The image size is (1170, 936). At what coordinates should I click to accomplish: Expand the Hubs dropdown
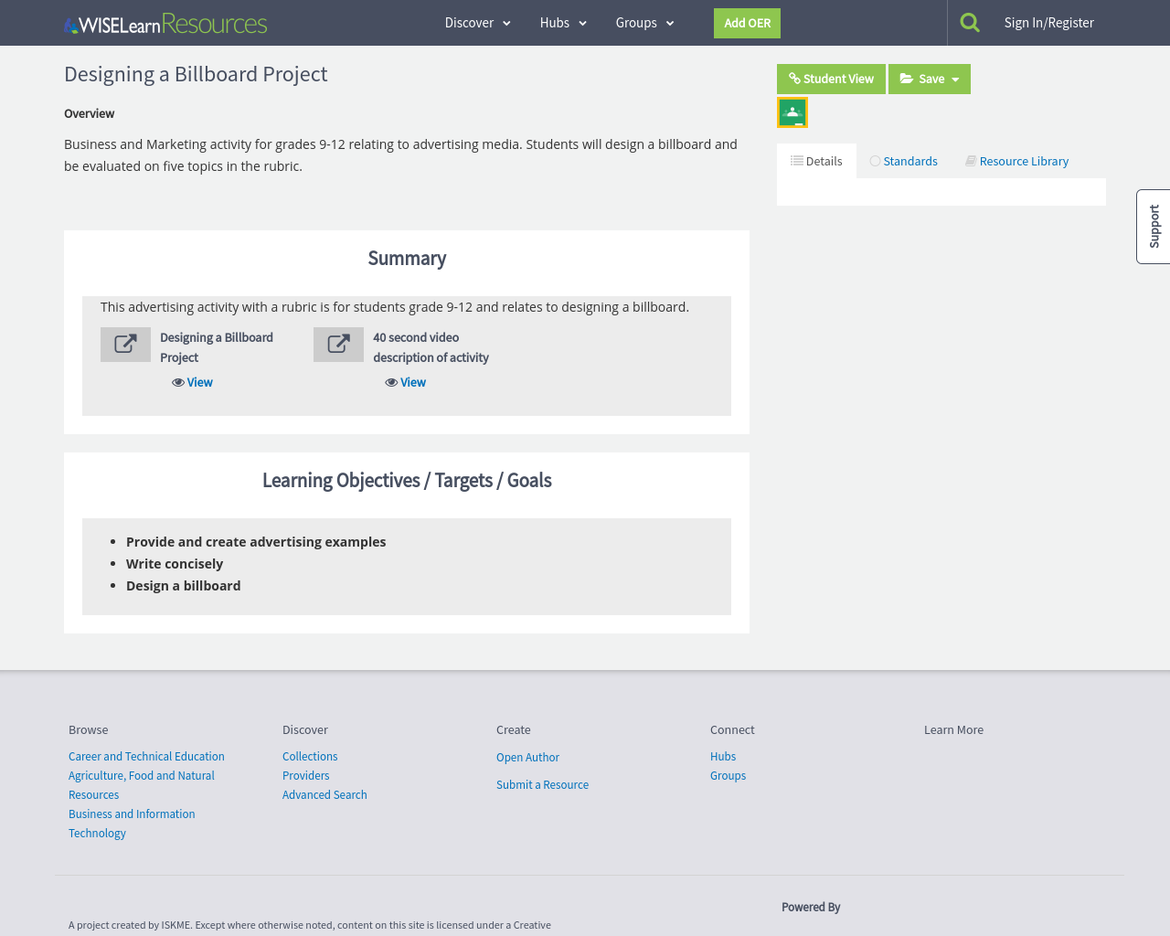point(563,23)
